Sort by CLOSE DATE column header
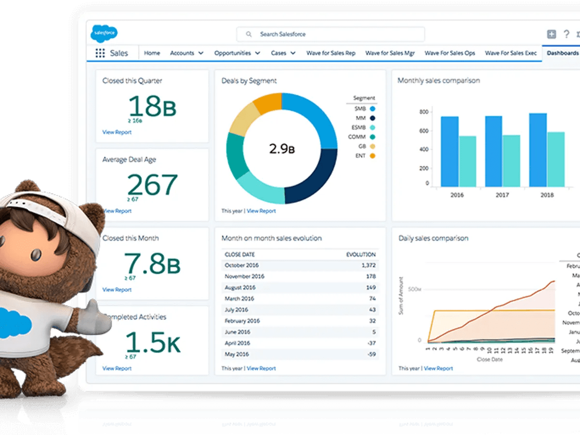The height and width of the screenshot is (435, 580). (240, 254)
